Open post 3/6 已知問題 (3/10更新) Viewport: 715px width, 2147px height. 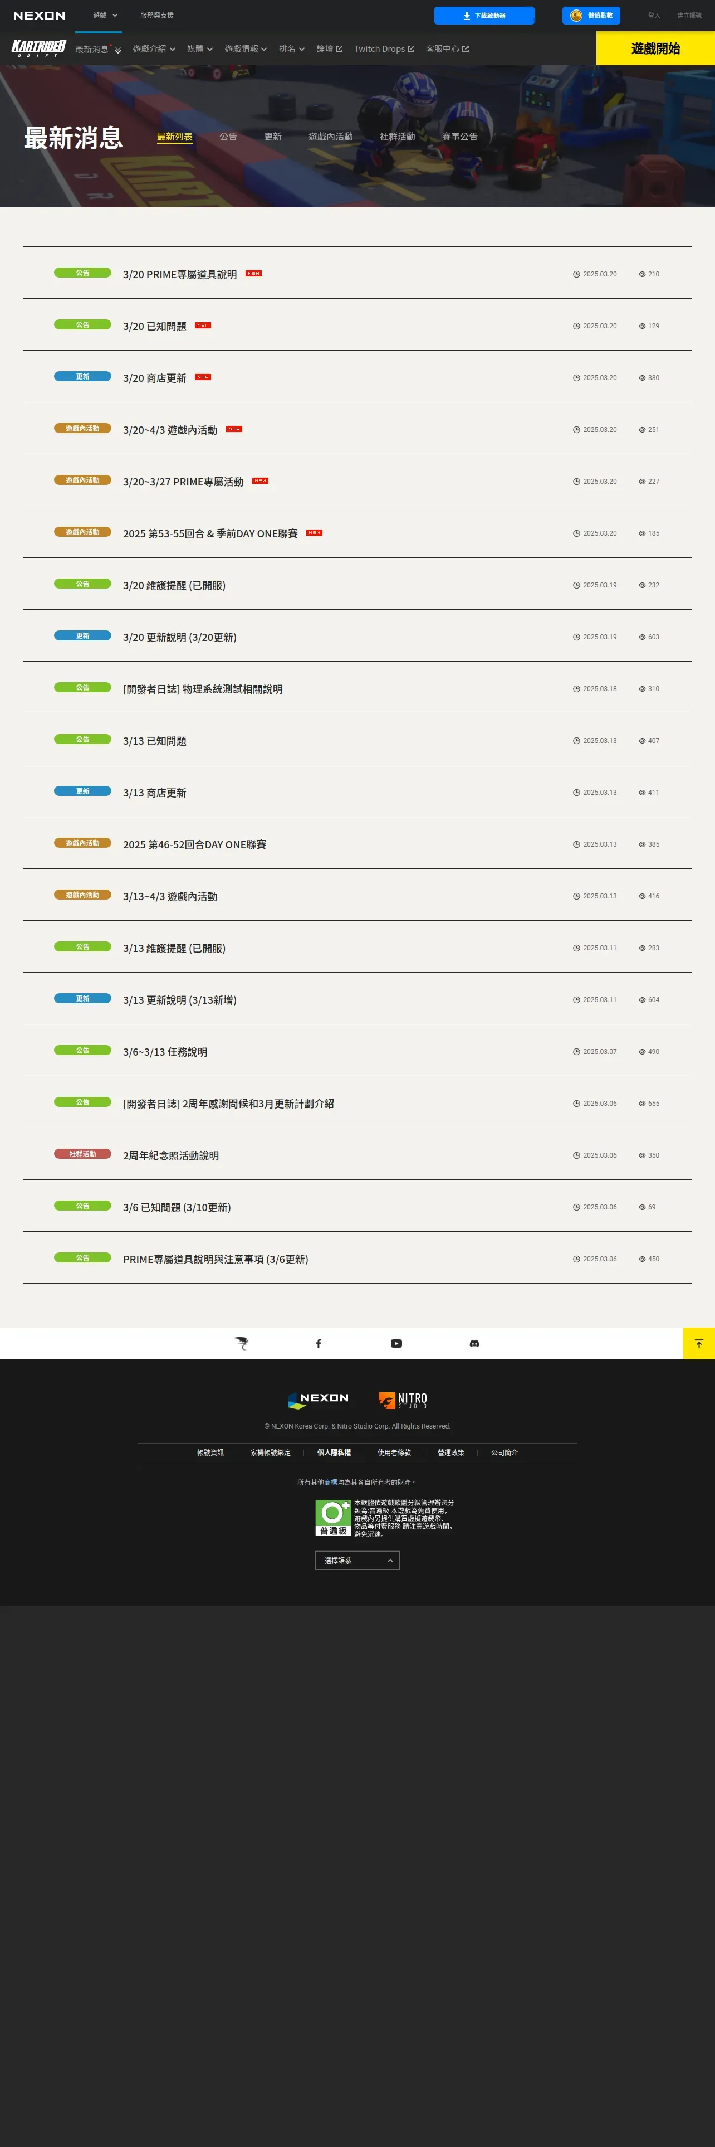[177, 1207]
